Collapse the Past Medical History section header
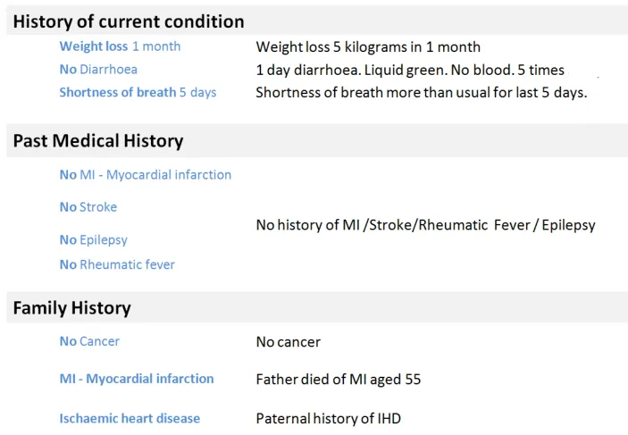 tap(98, 140)
